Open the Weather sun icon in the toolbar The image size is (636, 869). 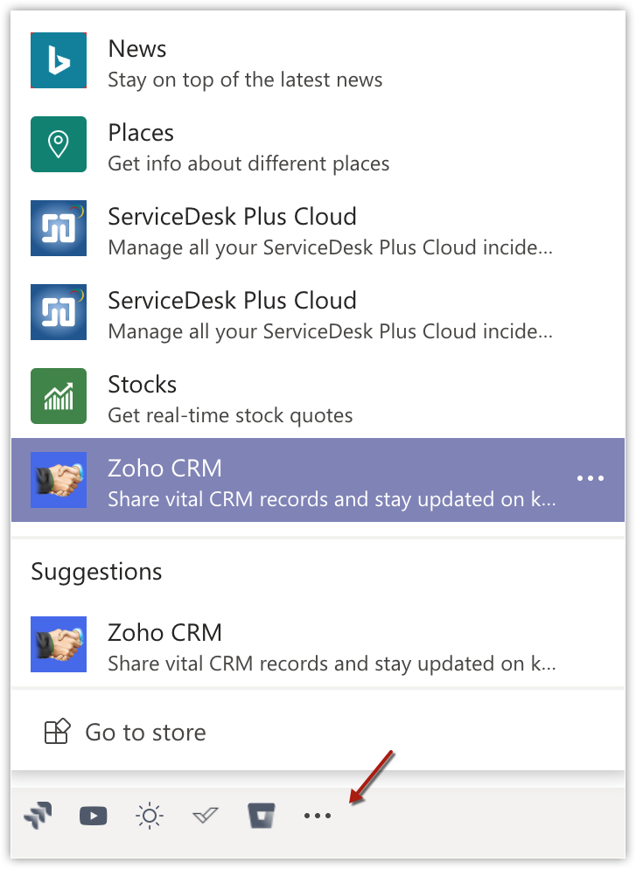coord(149,816)
